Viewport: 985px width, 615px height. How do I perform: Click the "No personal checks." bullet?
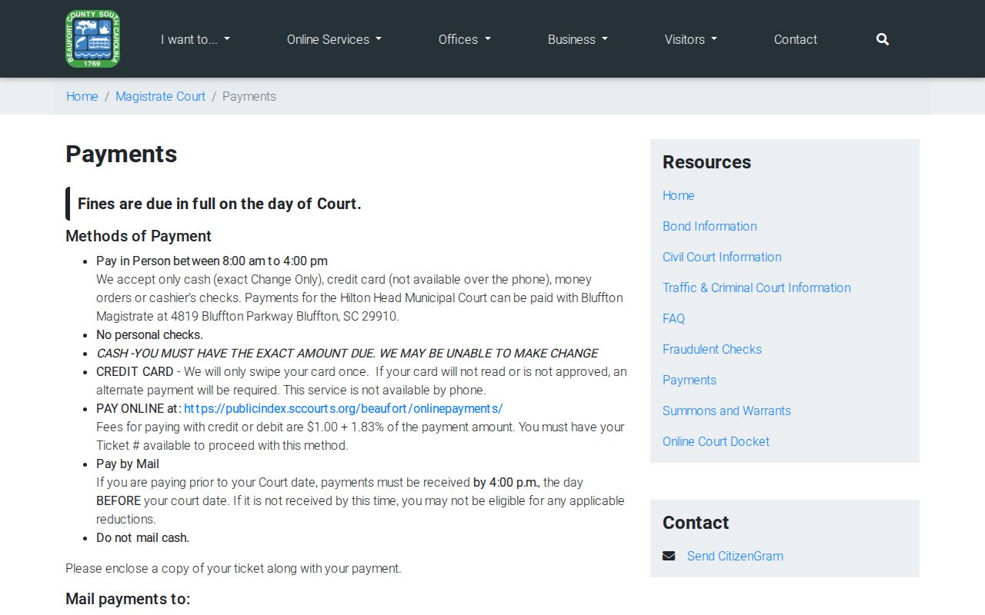(149, 334)
